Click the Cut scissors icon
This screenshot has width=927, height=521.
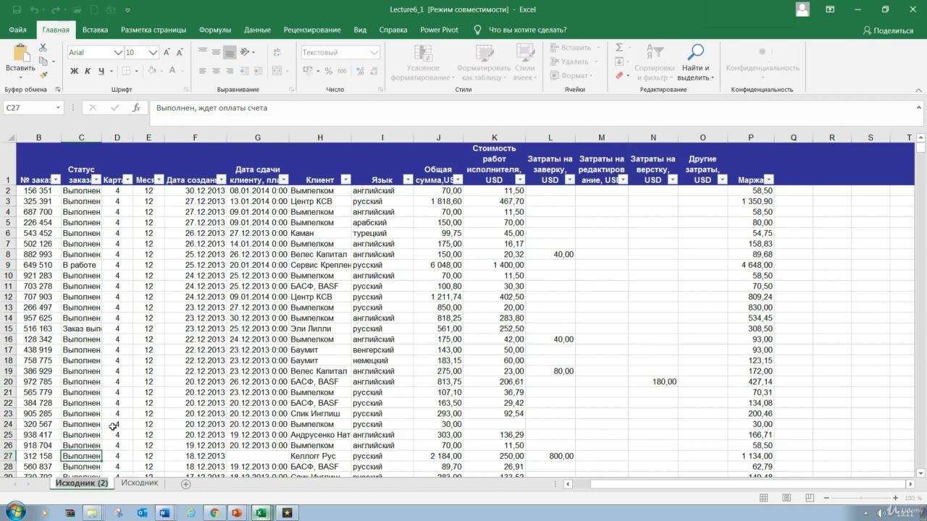pyautogui.click(x=43, y=48)
